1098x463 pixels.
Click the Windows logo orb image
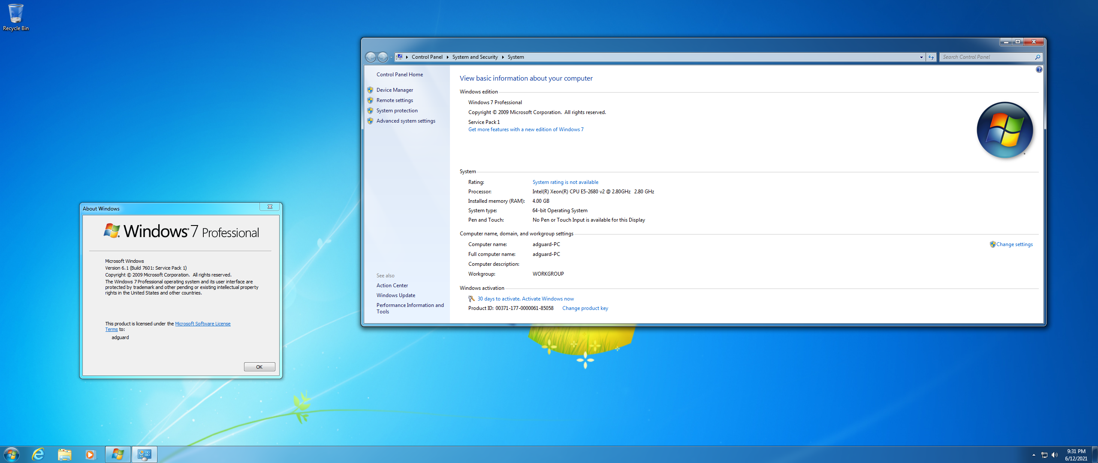(x=1004, y=130)
